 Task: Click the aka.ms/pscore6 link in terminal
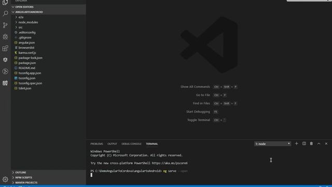point(170,163)
